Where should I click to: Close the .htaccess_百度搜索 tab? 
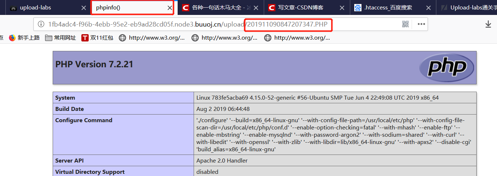(428, 8)
